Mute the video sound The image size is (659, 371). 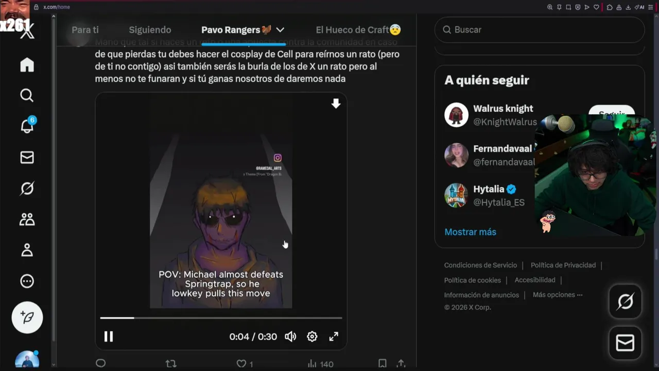click(290, 336)
